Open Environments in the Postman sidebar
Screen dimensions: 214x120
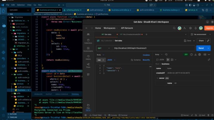click(88, 49)
